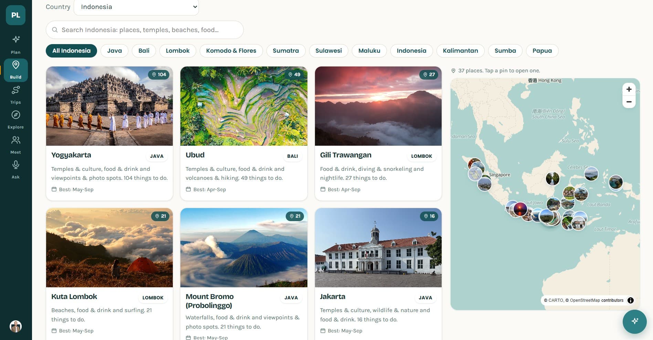Screen dimensions: 653x340
Task: Filter places by Lombok
Action: pos(178,51)
